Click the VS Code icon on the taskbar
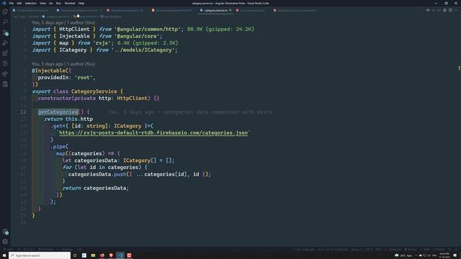 pyautogui.click(x=120, y=255)
